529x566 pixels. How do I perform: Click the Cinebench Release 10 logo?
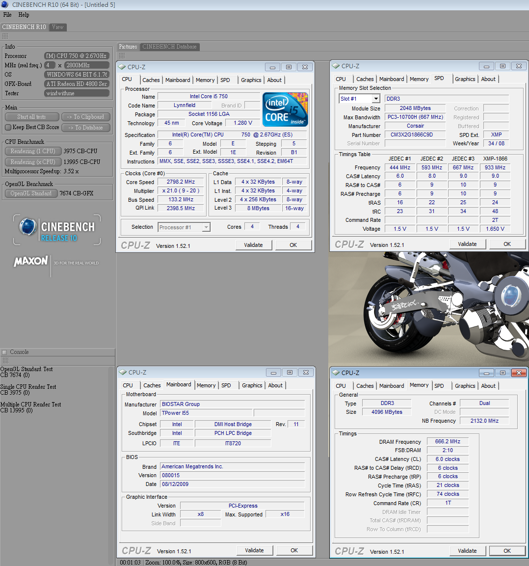click(x=57, y=230)
